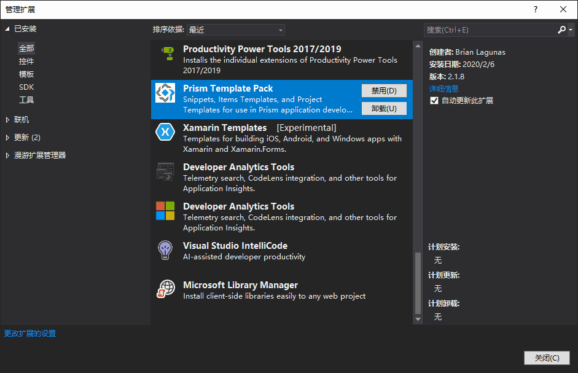Click the colorful Microsoft squares Developer Analytics icon
The image size is (578, 373).
tap(165, 211)
